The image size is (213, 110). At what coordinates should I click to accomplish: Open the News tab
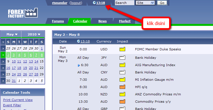pyautogui.click(x=102, y=21)
